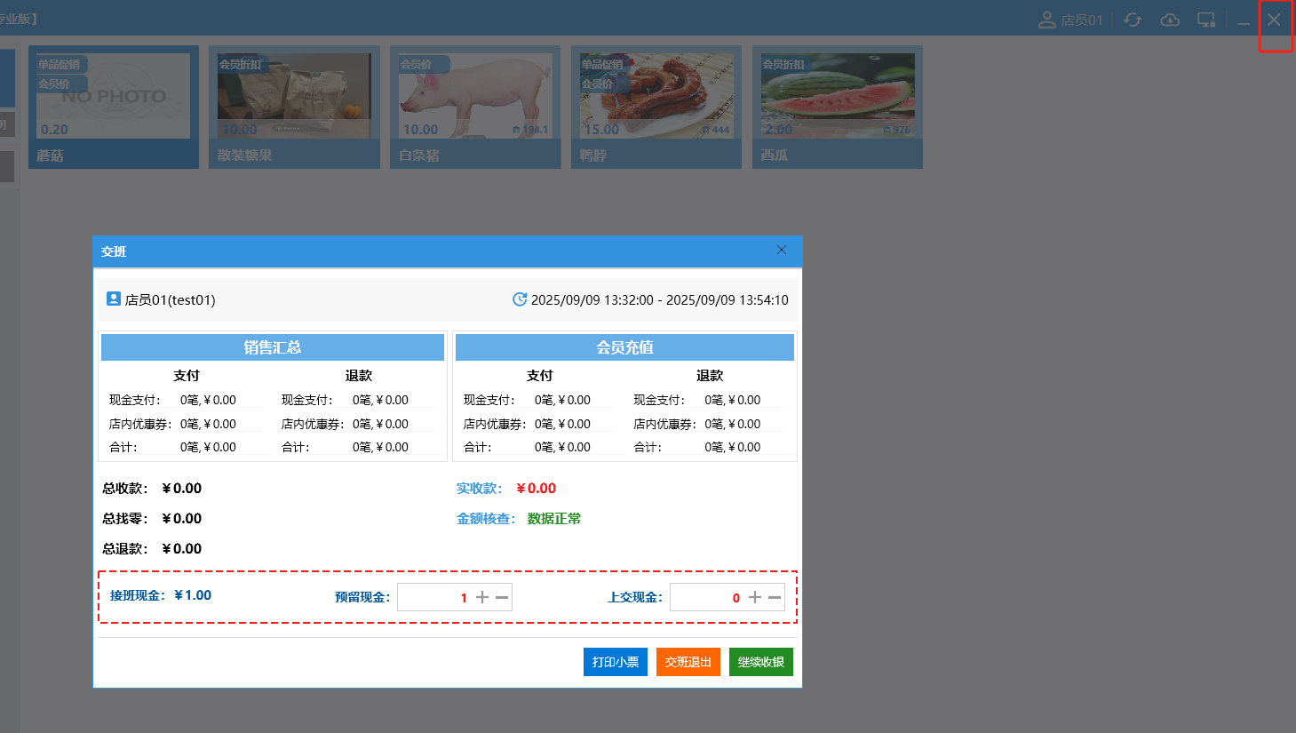Image resolution: width=1296 pixels, height=733 pixels.
Task: Click the sync refresh icon in title bar
Action: point(1133,20)
